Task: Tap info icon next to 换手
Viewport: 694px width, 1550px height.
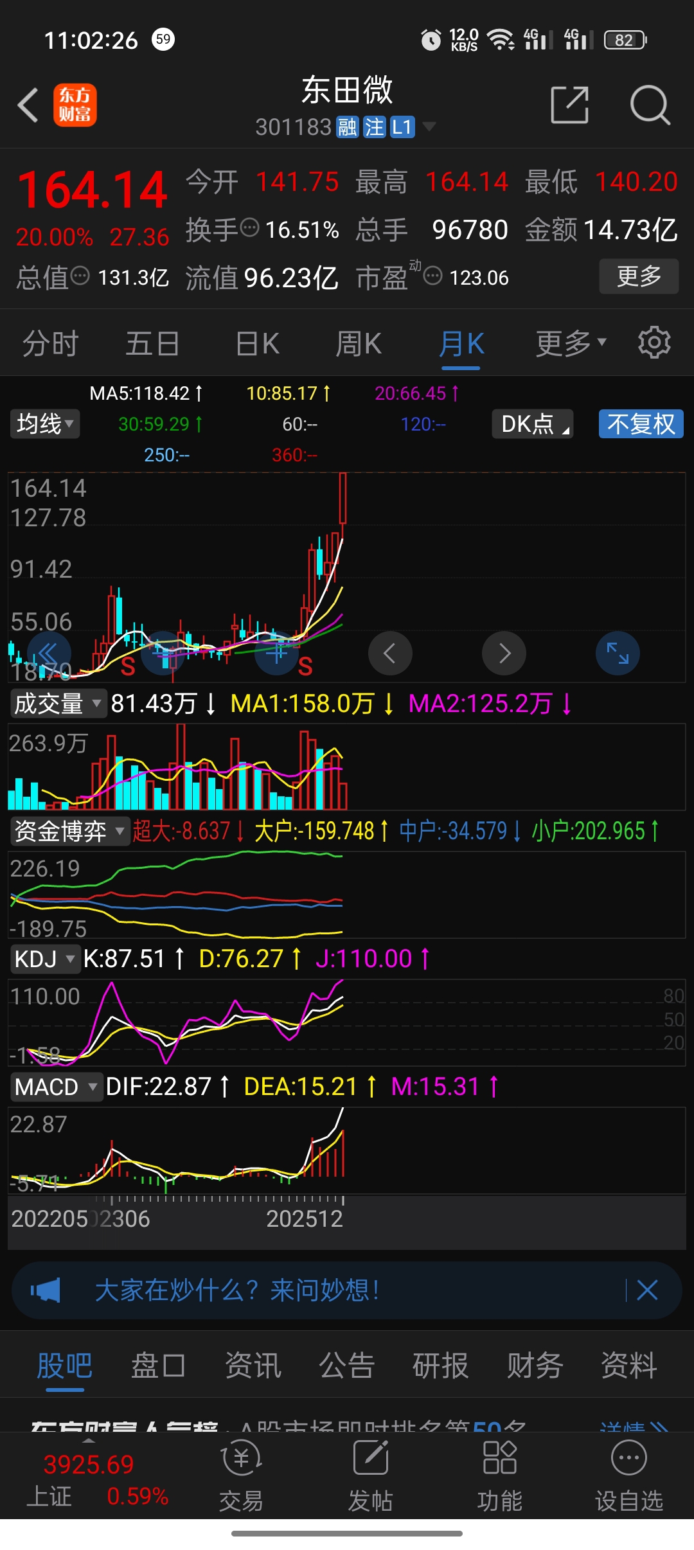Action: (249, 227)
